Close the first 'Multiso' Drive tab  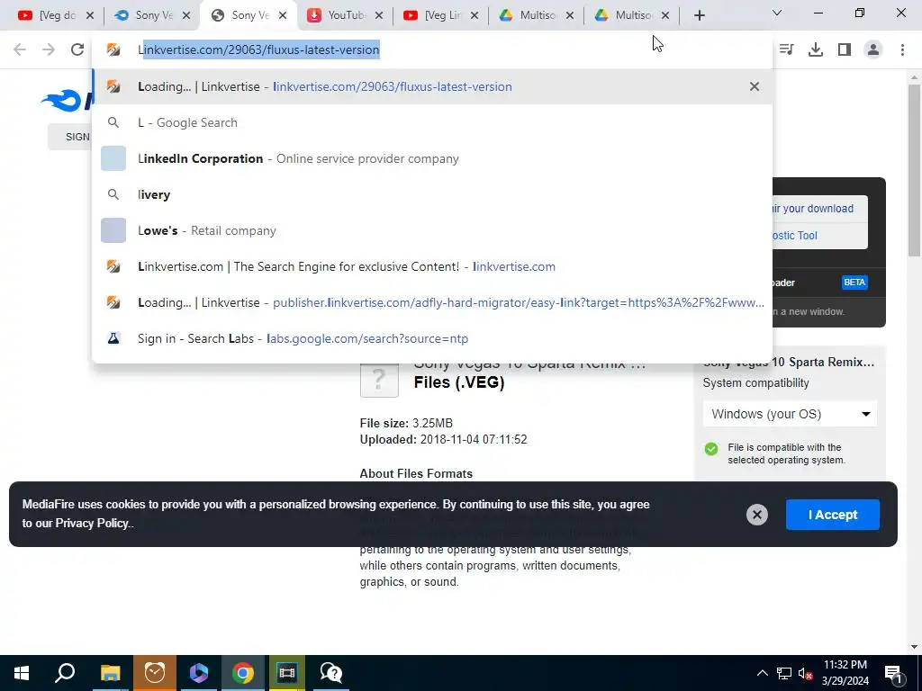(x=570, y=16)
